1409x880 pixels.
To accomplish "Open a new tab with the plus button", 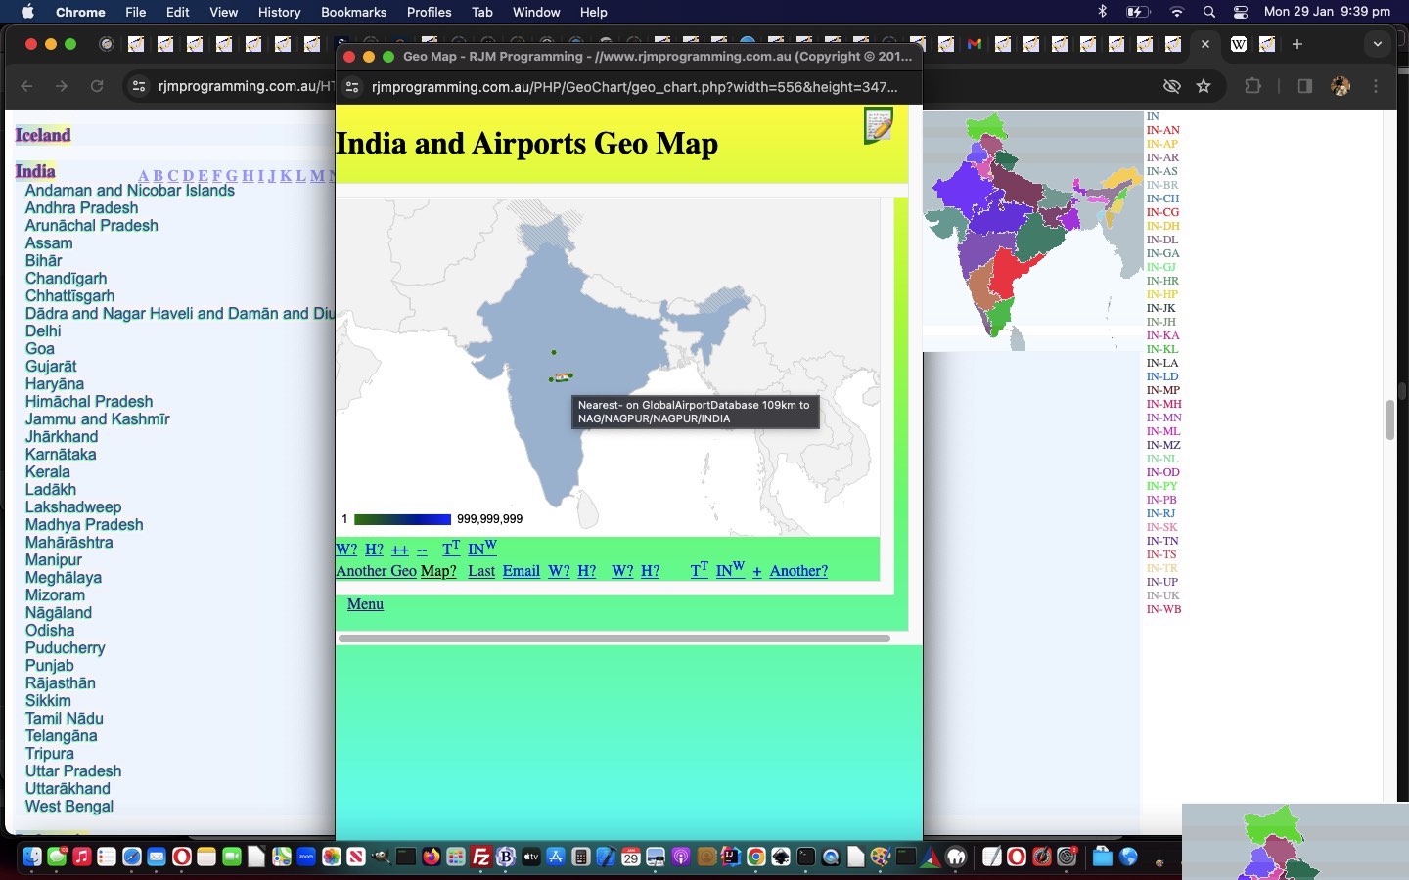I will point(1297,44).
